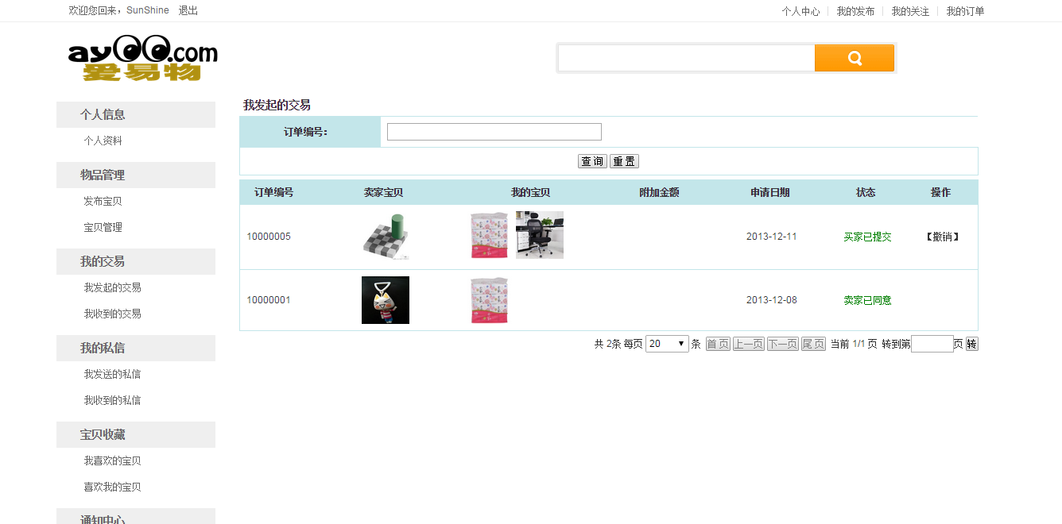Expand the per-page count dropdown showing 20
1062x524 pixels.
(667, 344)
